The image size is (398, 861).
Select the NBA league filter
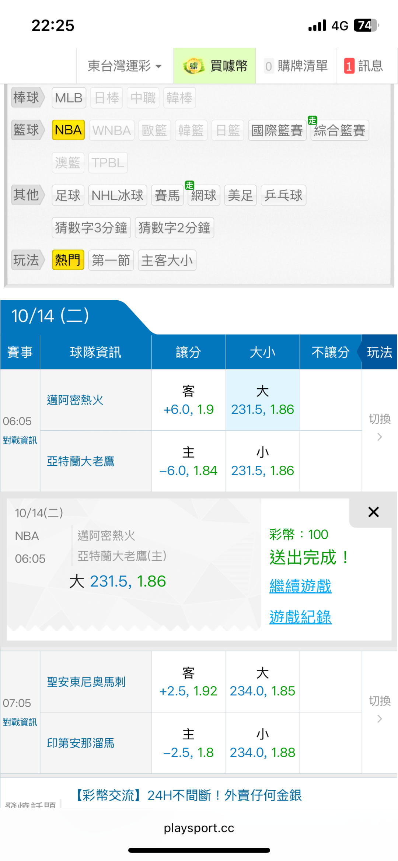click(x=69, y=130)
